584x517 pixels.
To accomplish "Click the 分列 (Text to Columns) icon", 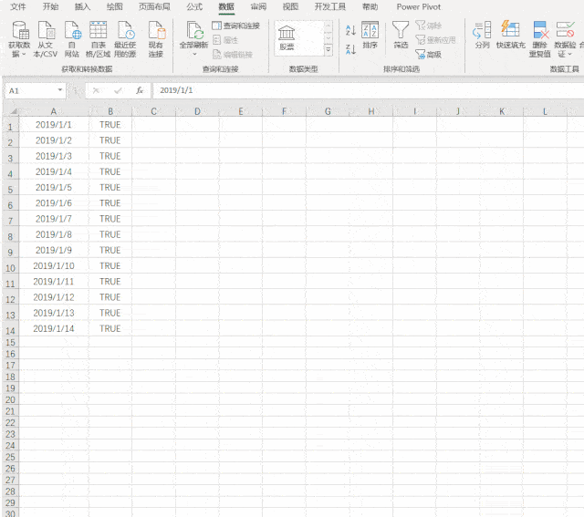I will (x=482, y=35).
